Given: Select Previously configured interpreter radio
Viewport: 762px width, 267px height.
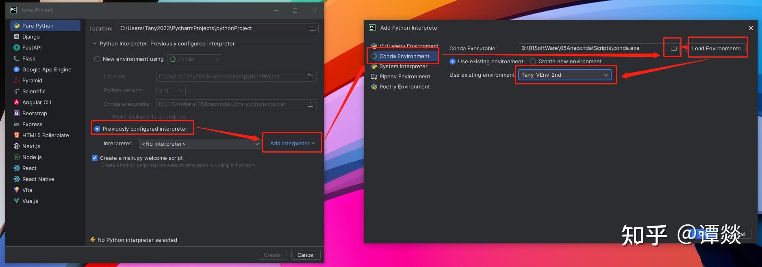Looking at the screenshot, I should coord(97,129).
